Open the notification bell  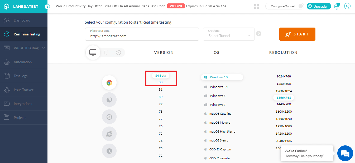pyautogui.click(x=337, y=6)
